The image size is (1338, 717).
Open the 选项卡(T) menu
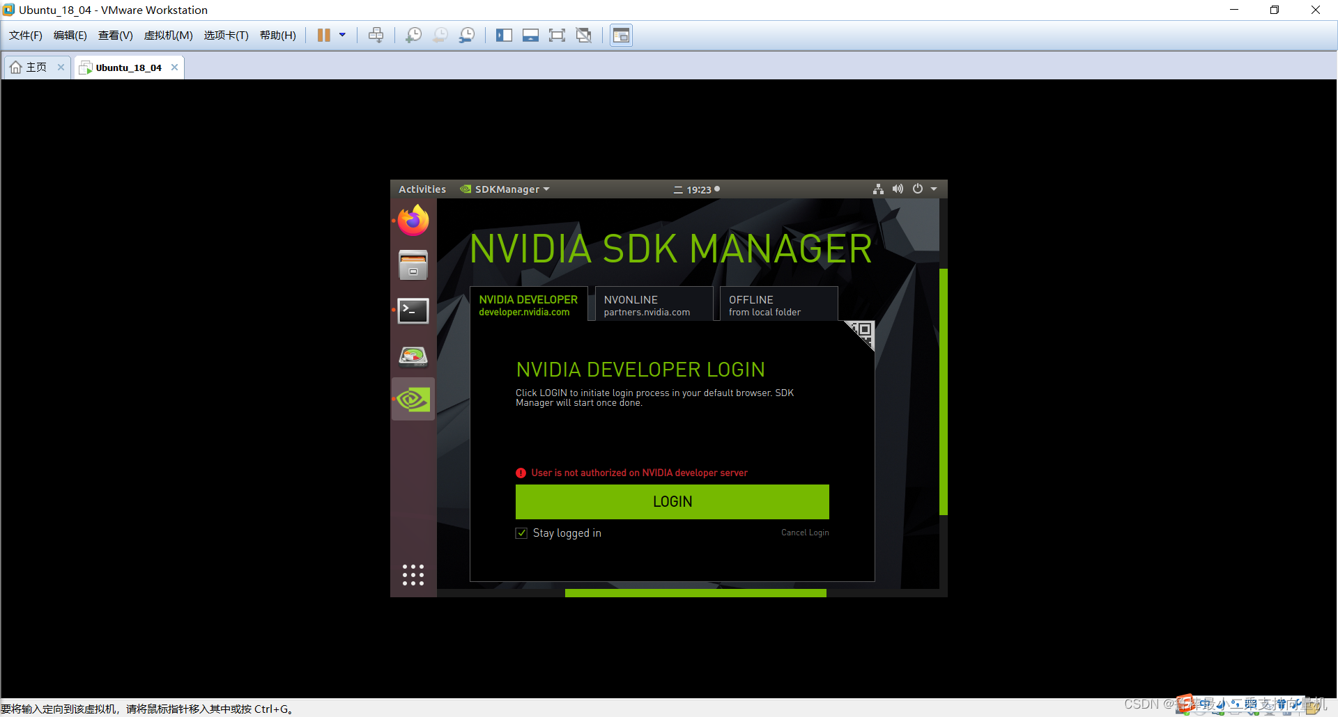pos(226,36)
